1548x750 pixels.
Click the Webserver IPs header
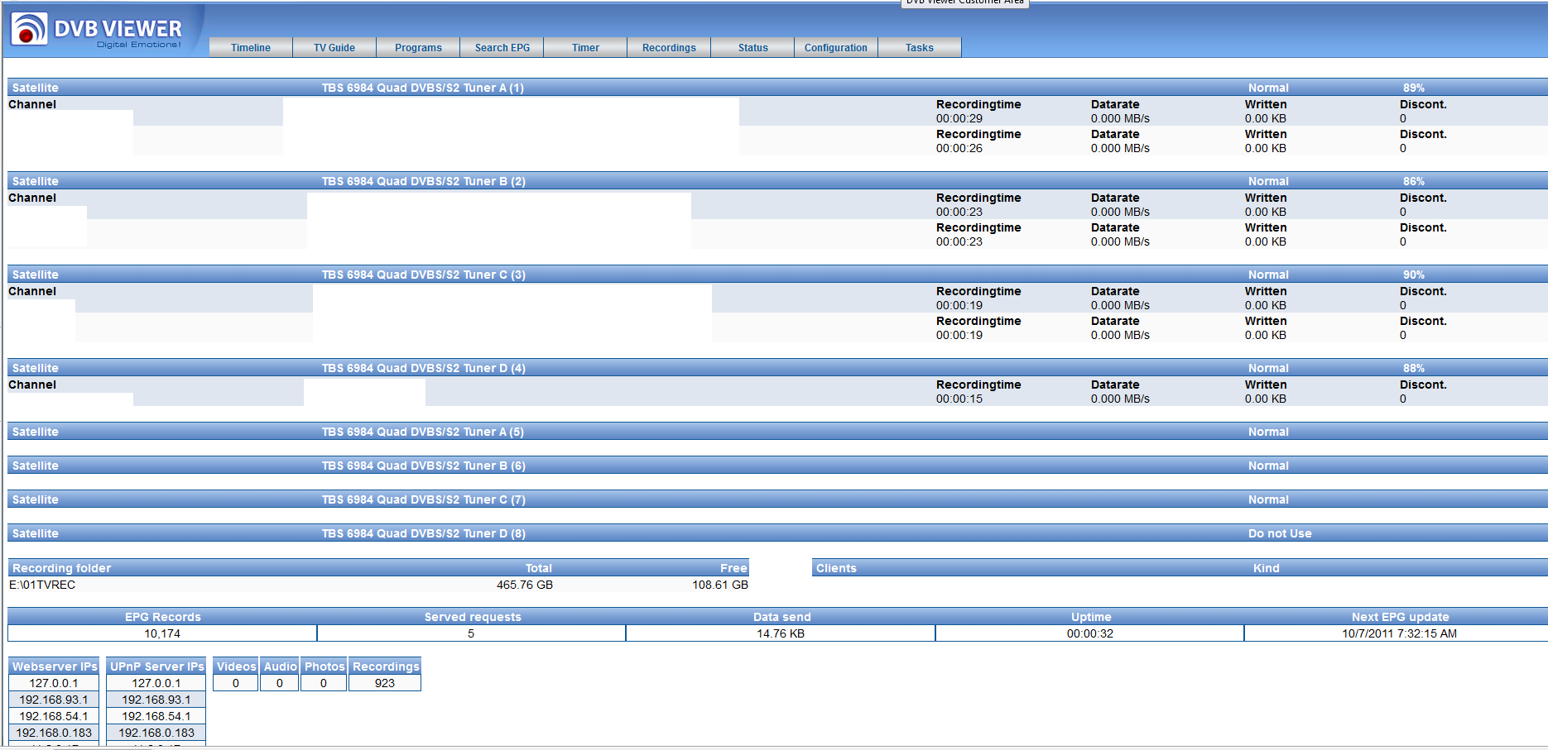point(54,666)
